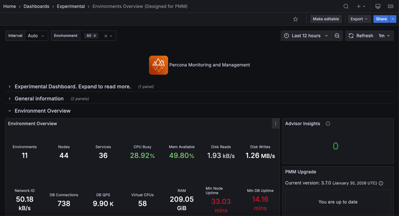Click PMM current version info icon
Image resolution: width=399 pixels, height=216 pixels.
pos(381,183)
